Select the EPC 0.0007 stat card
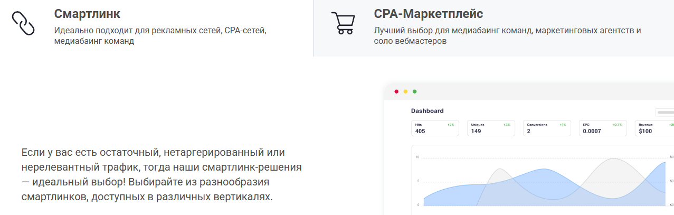The image size is (674, 215). pos(603,128)
